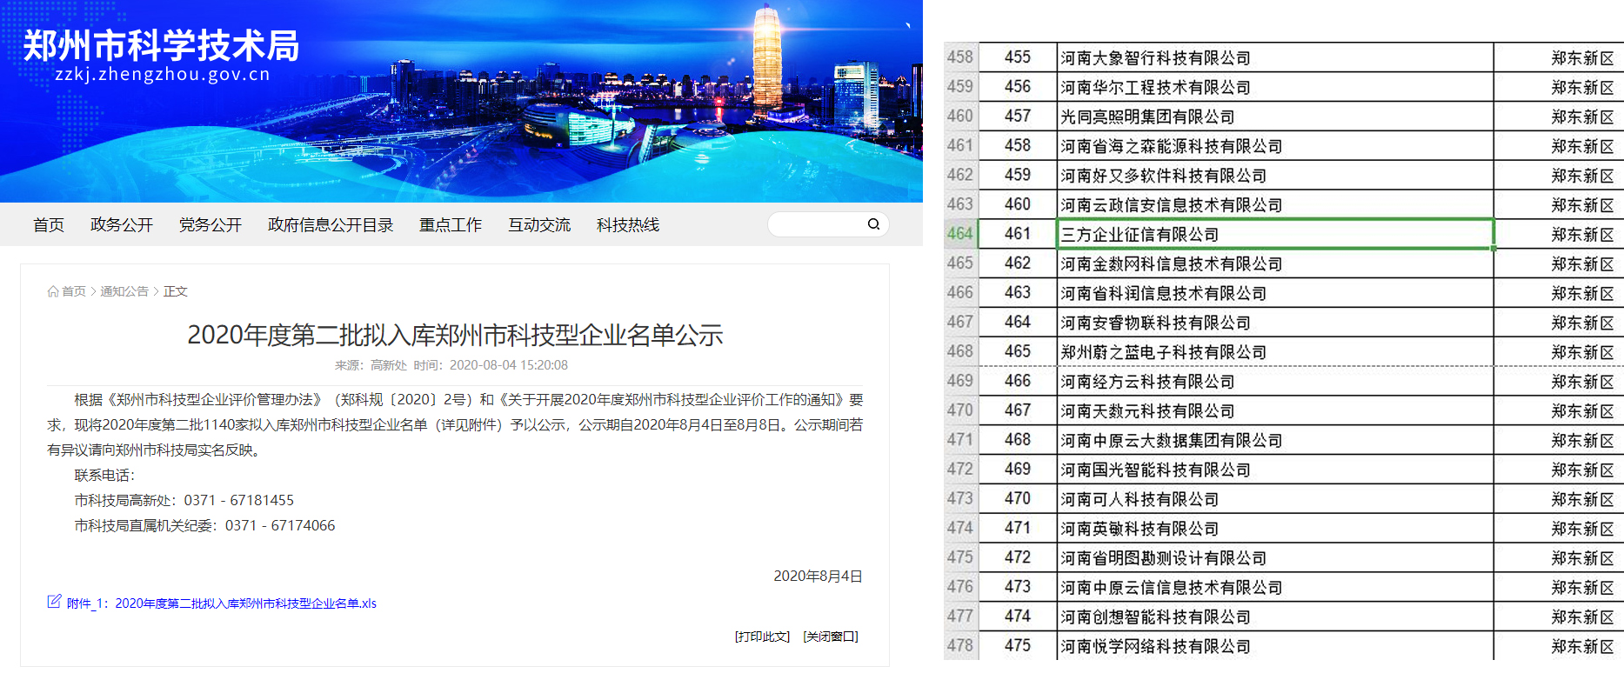Open the 政务公开 menu item

point(122,225)
